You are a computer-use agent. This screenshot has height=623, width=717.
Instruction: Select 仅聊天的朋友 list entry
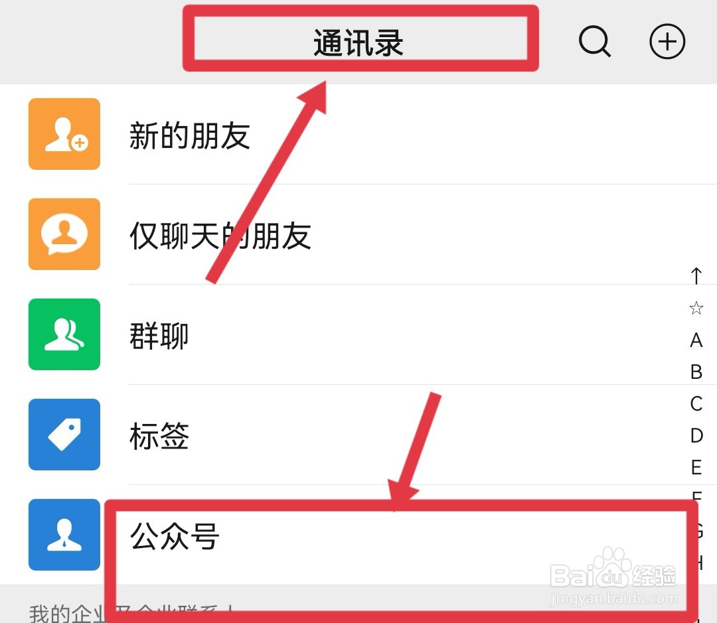[358, 234]
